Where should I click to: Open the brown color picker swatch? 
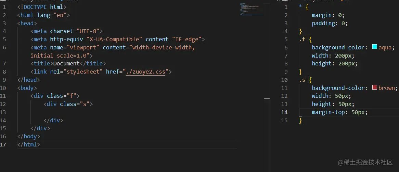(375, 88)
